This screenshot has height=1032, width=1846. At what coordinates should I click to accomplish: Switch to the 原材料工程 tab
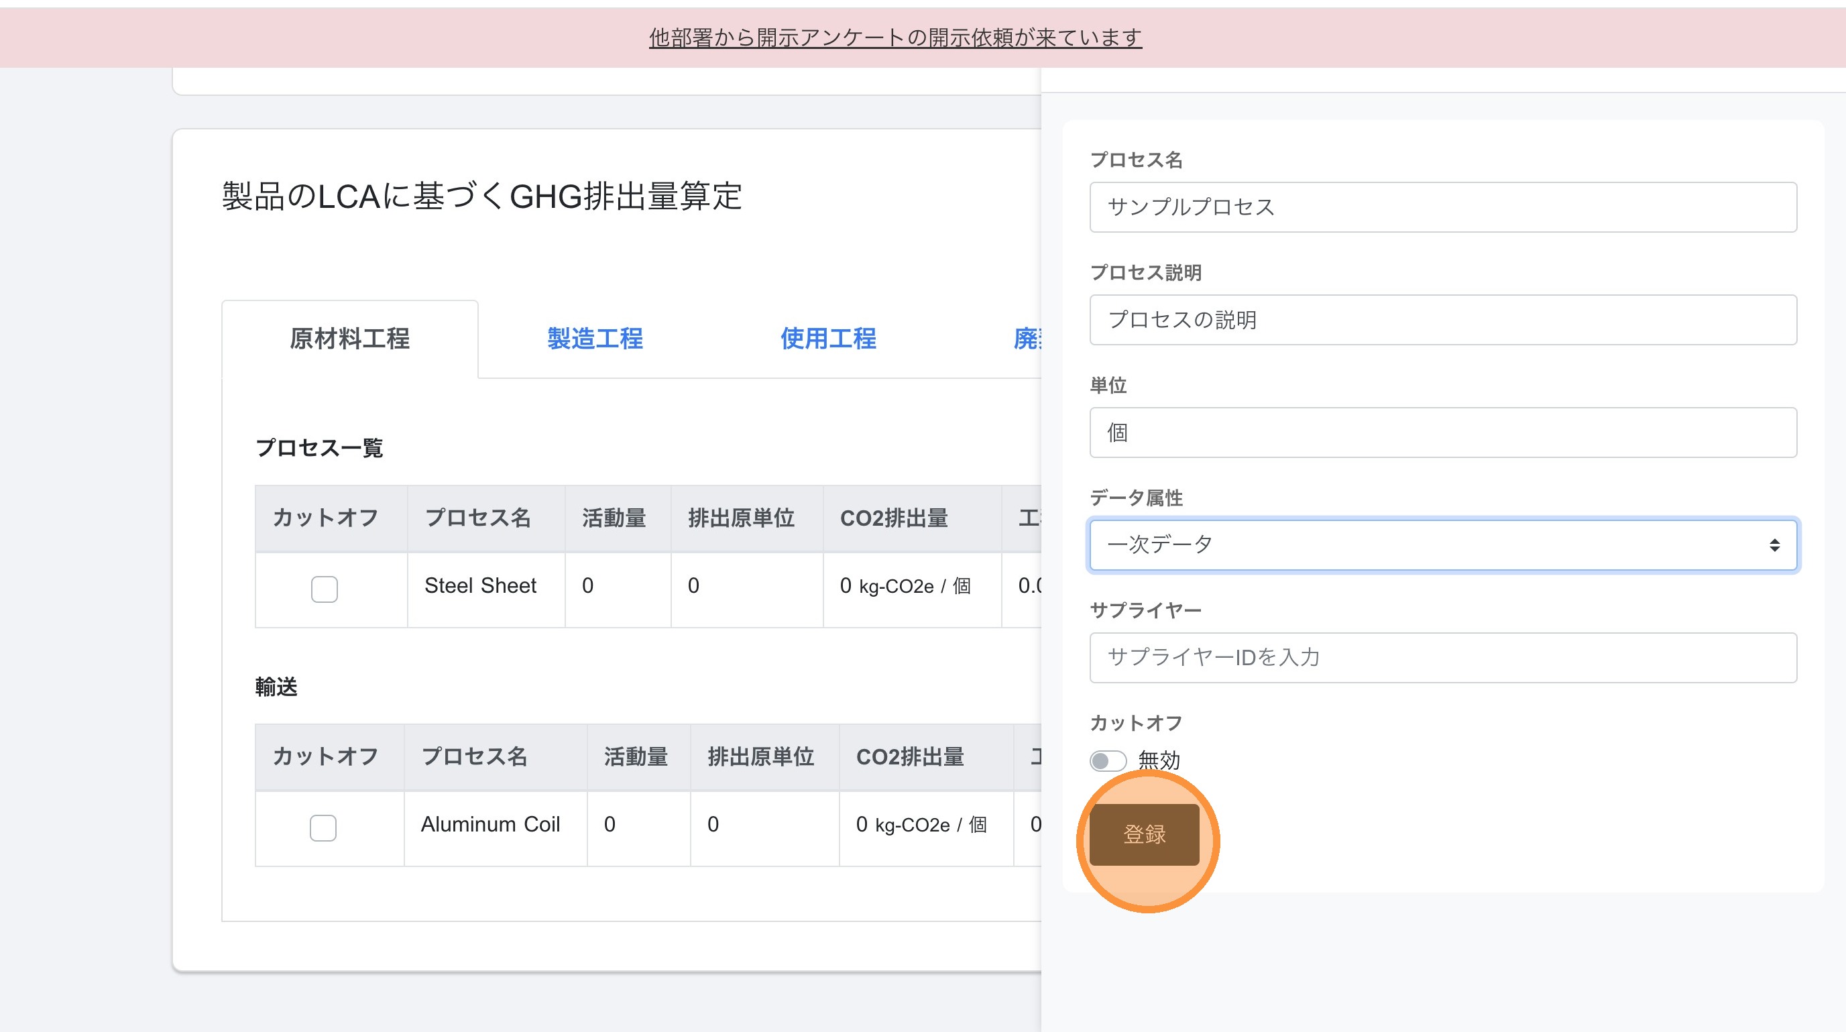coord(350,338)
